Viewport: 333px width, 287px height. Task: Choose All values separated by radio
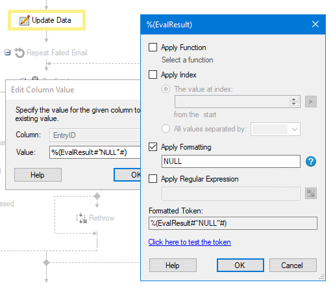[x=166, y=129]
